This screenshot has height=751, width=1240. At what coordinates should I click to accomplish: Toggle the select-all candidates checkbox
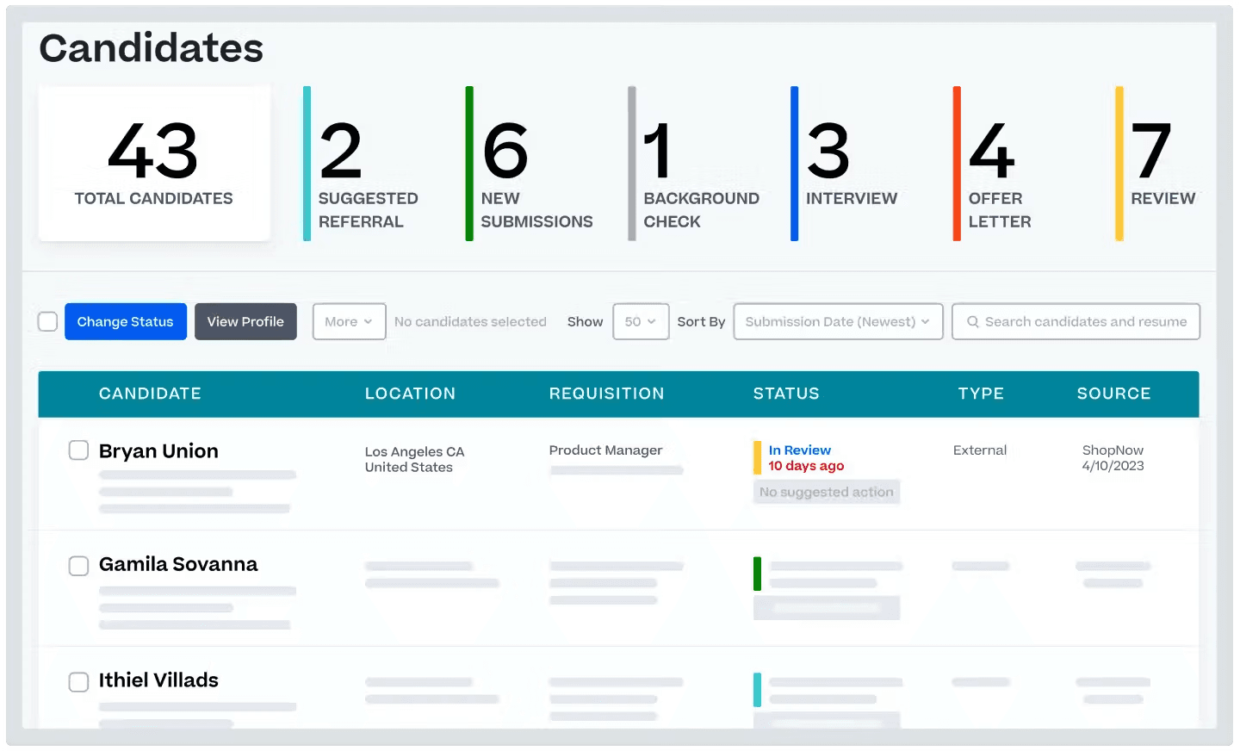point(48,321)
